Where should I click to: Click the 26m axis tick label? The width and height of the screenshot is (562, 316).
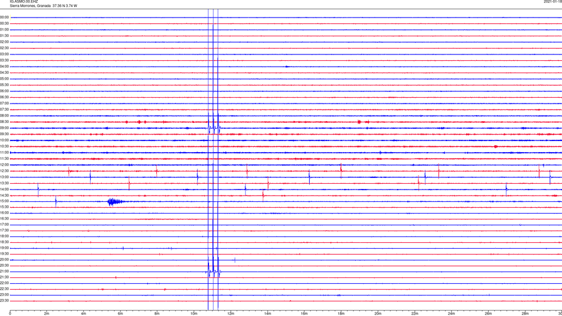tap(488, 314)
